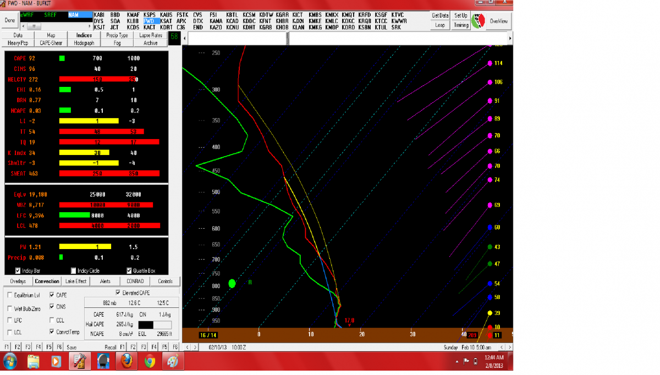660x375 pixels.
Task: Click the Recall F6 preset button
Action: pos(175,348)
